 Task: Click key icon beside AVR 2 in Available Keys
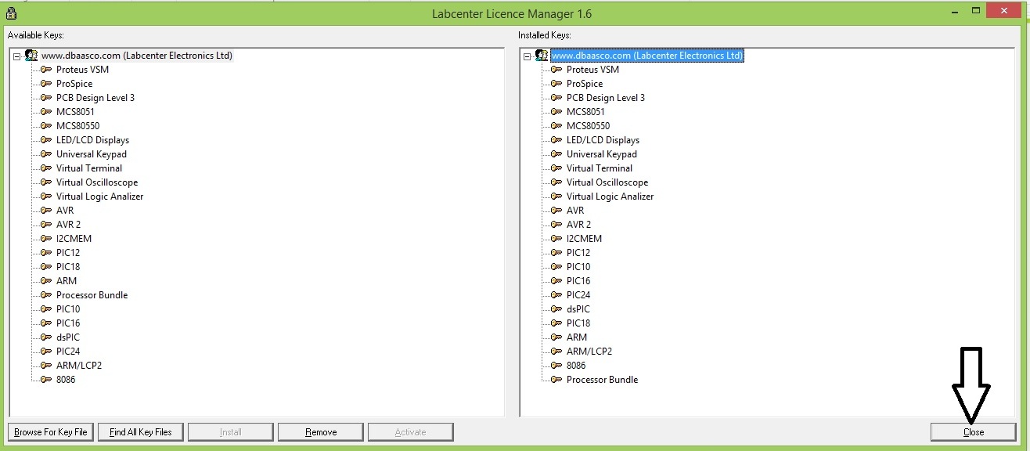(x=46, y=225)
